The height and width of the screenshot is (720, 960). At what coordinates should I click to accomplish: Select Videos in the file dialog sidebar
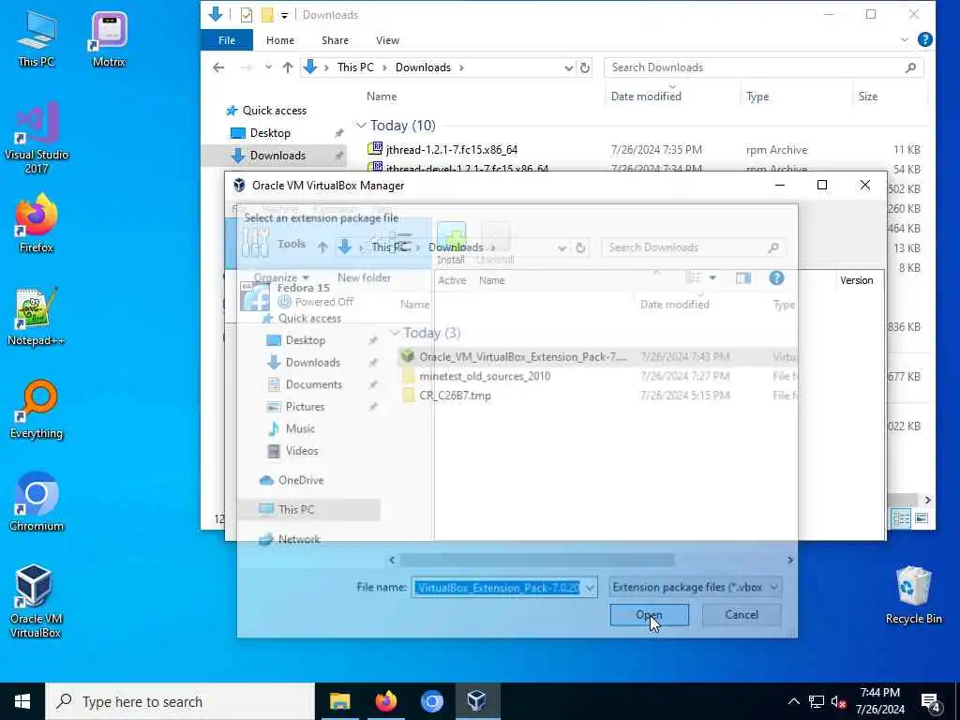(x=302, y=451)
